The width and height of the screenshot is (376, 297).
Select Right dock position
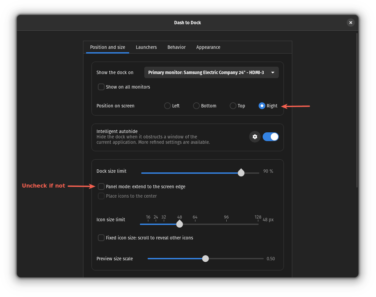pyautogui.click(x=262, y=106)
